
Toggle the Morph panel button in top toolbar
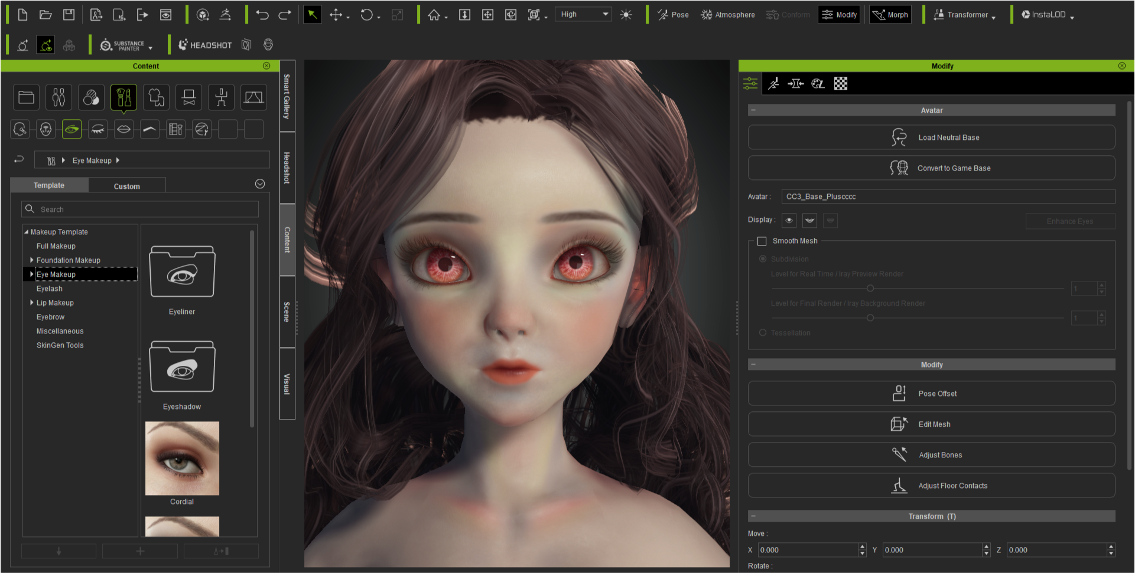tap(890, 15)
